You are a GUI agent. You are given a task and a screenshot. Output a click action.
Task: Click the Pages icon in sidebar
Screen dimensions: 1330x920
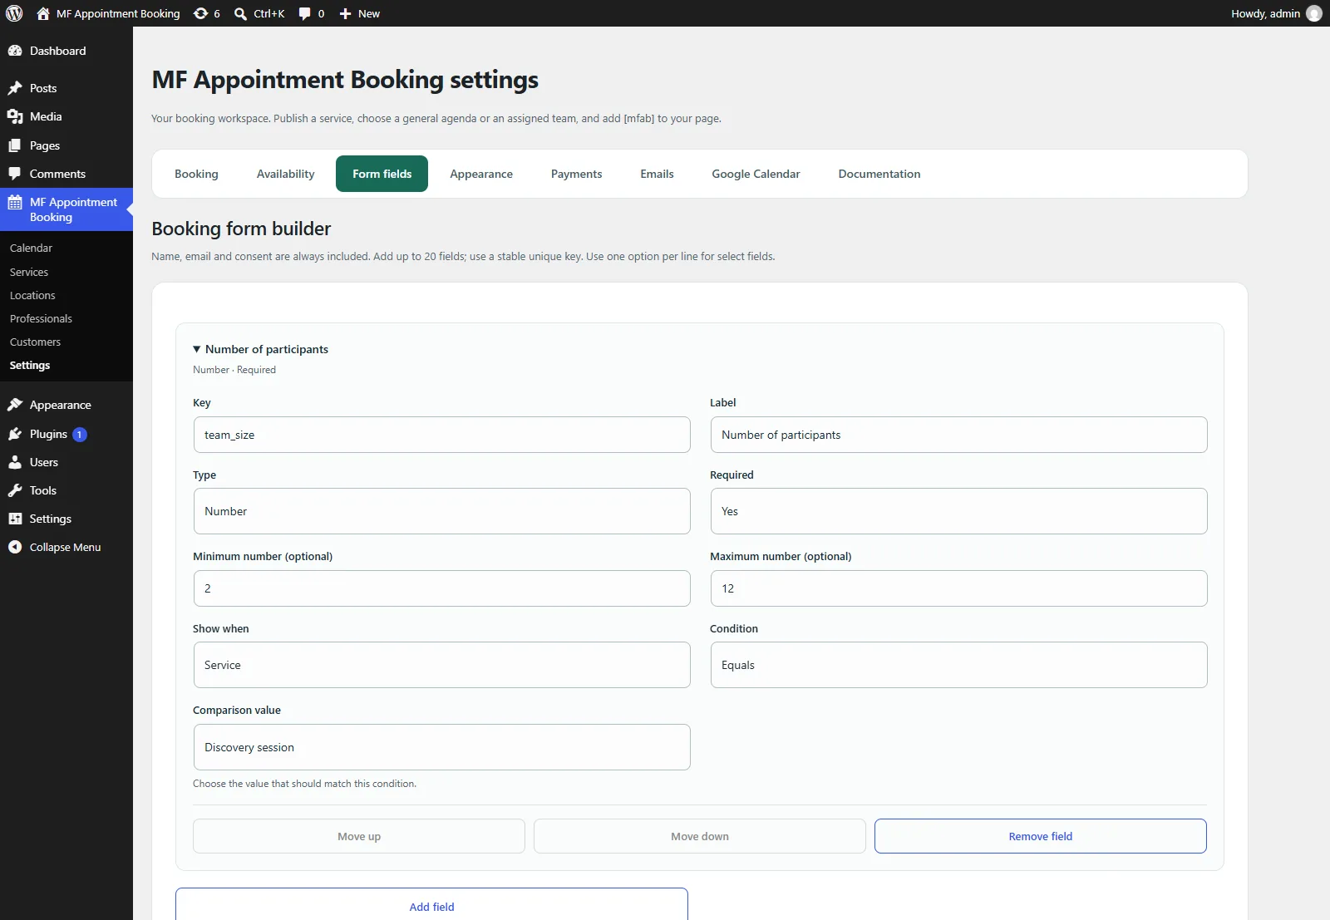tap(15, 145)
